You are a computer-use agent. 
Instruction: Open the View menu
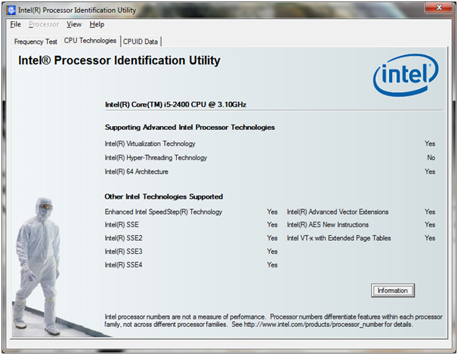74,24
